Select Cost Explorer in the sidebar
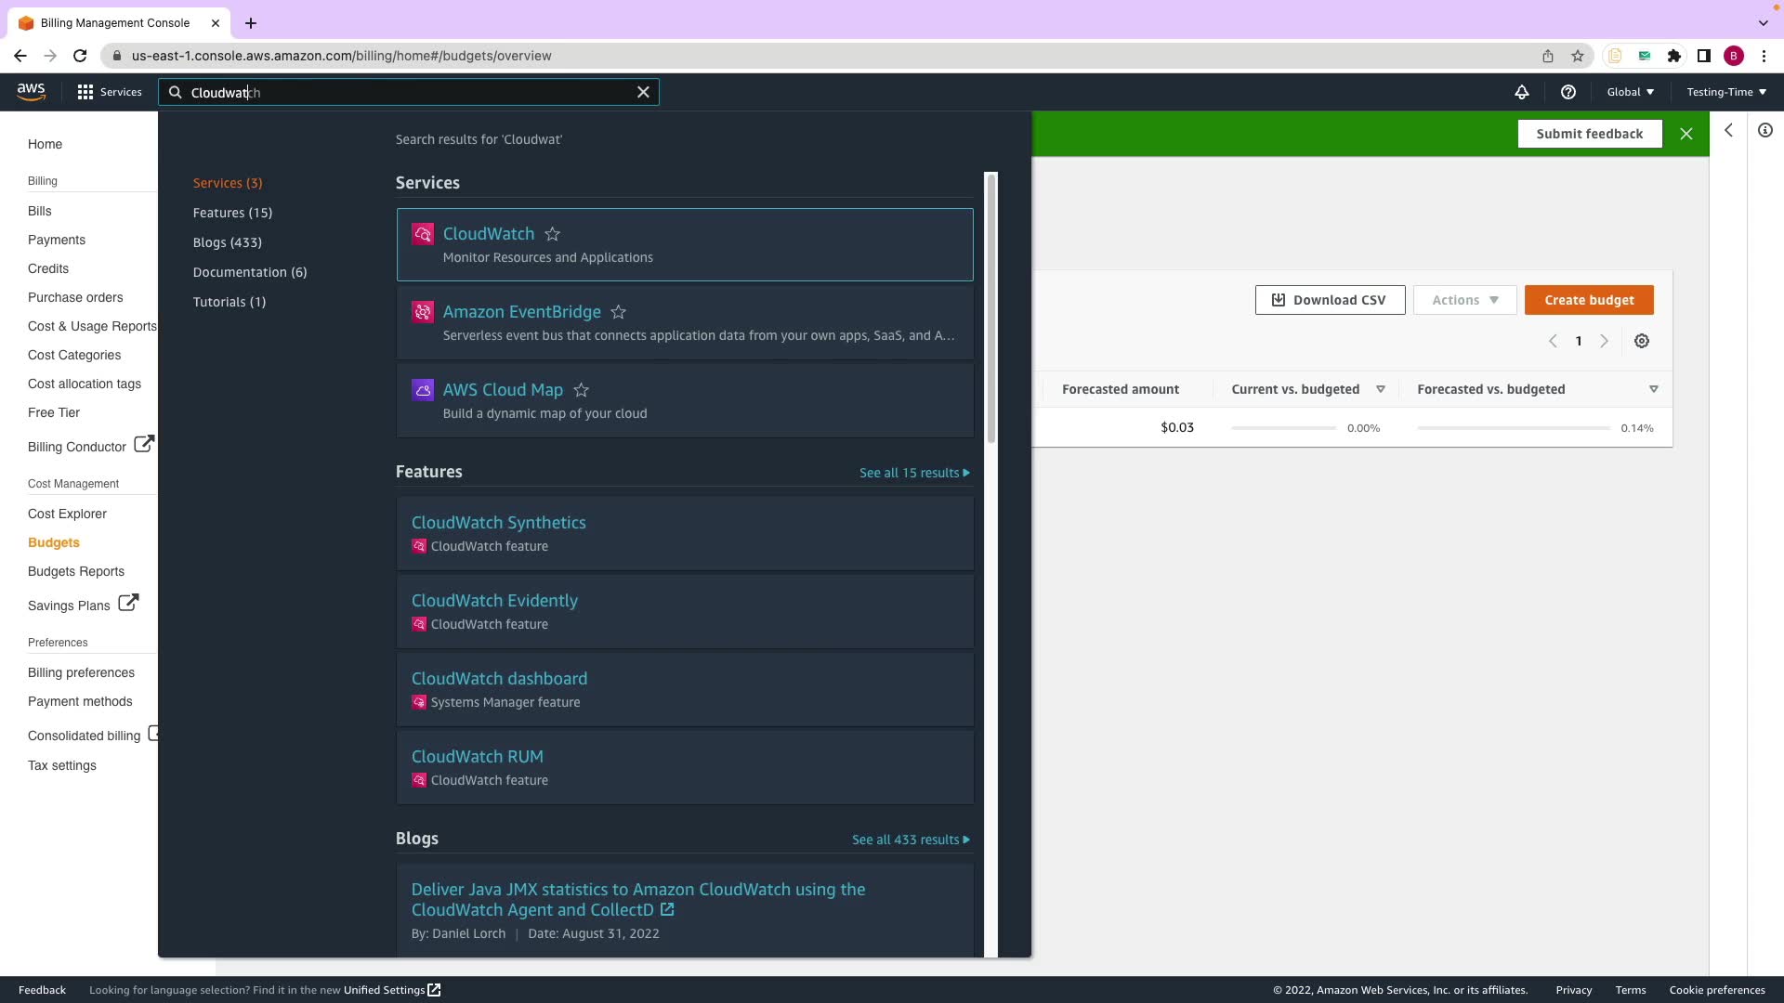The image size is (1784, 1003). click(x=67, y=514)
